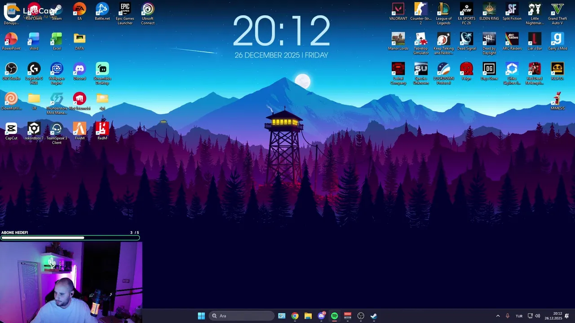This screenshot has width=575, height=323.
Task: Select the Little Nightmares desktop icon
Action: pos(535,14)
